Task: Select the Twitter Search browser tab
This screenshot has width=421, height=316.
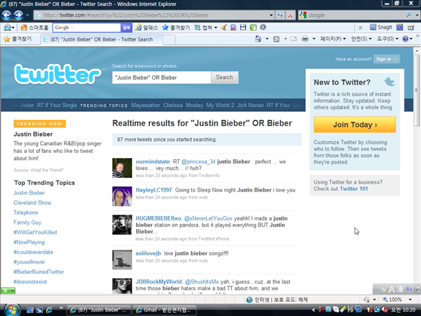Action: click(x=101, y=39)
